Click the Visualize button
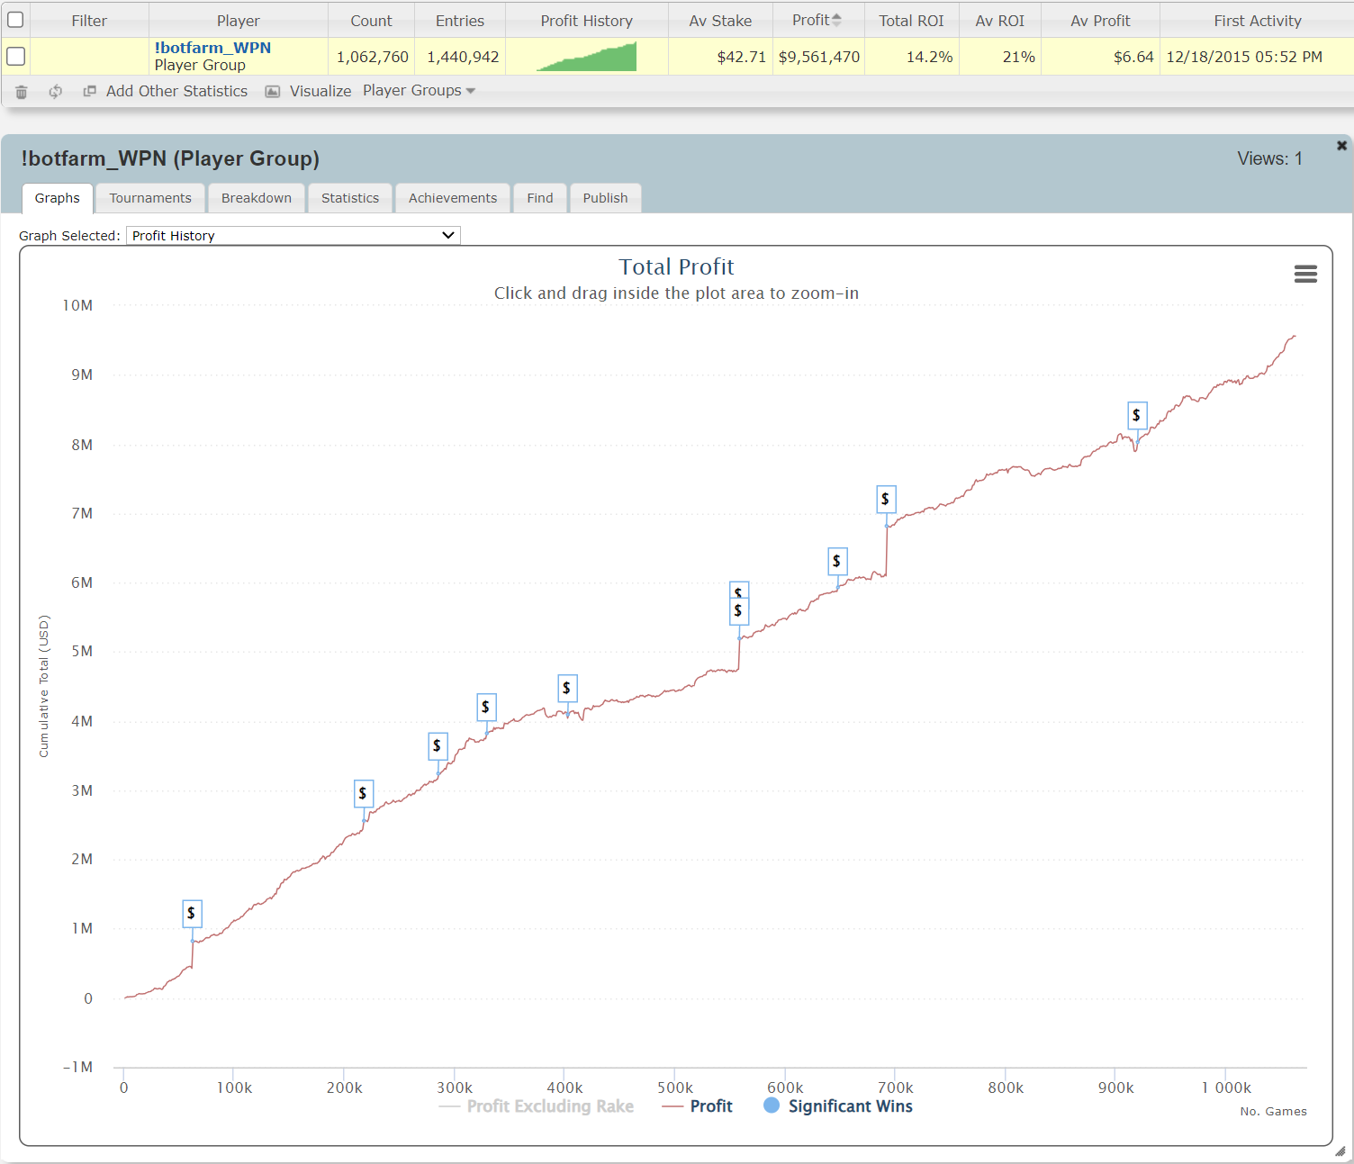 [x=320, y=91]
